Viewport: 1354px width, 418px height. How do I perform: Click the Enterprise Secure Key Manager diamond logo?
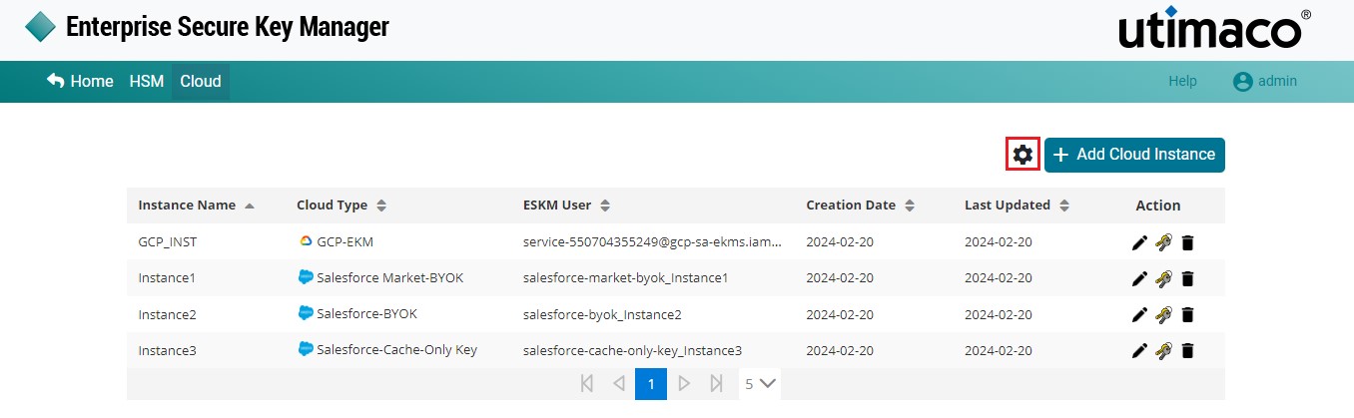tap(41, 27)
